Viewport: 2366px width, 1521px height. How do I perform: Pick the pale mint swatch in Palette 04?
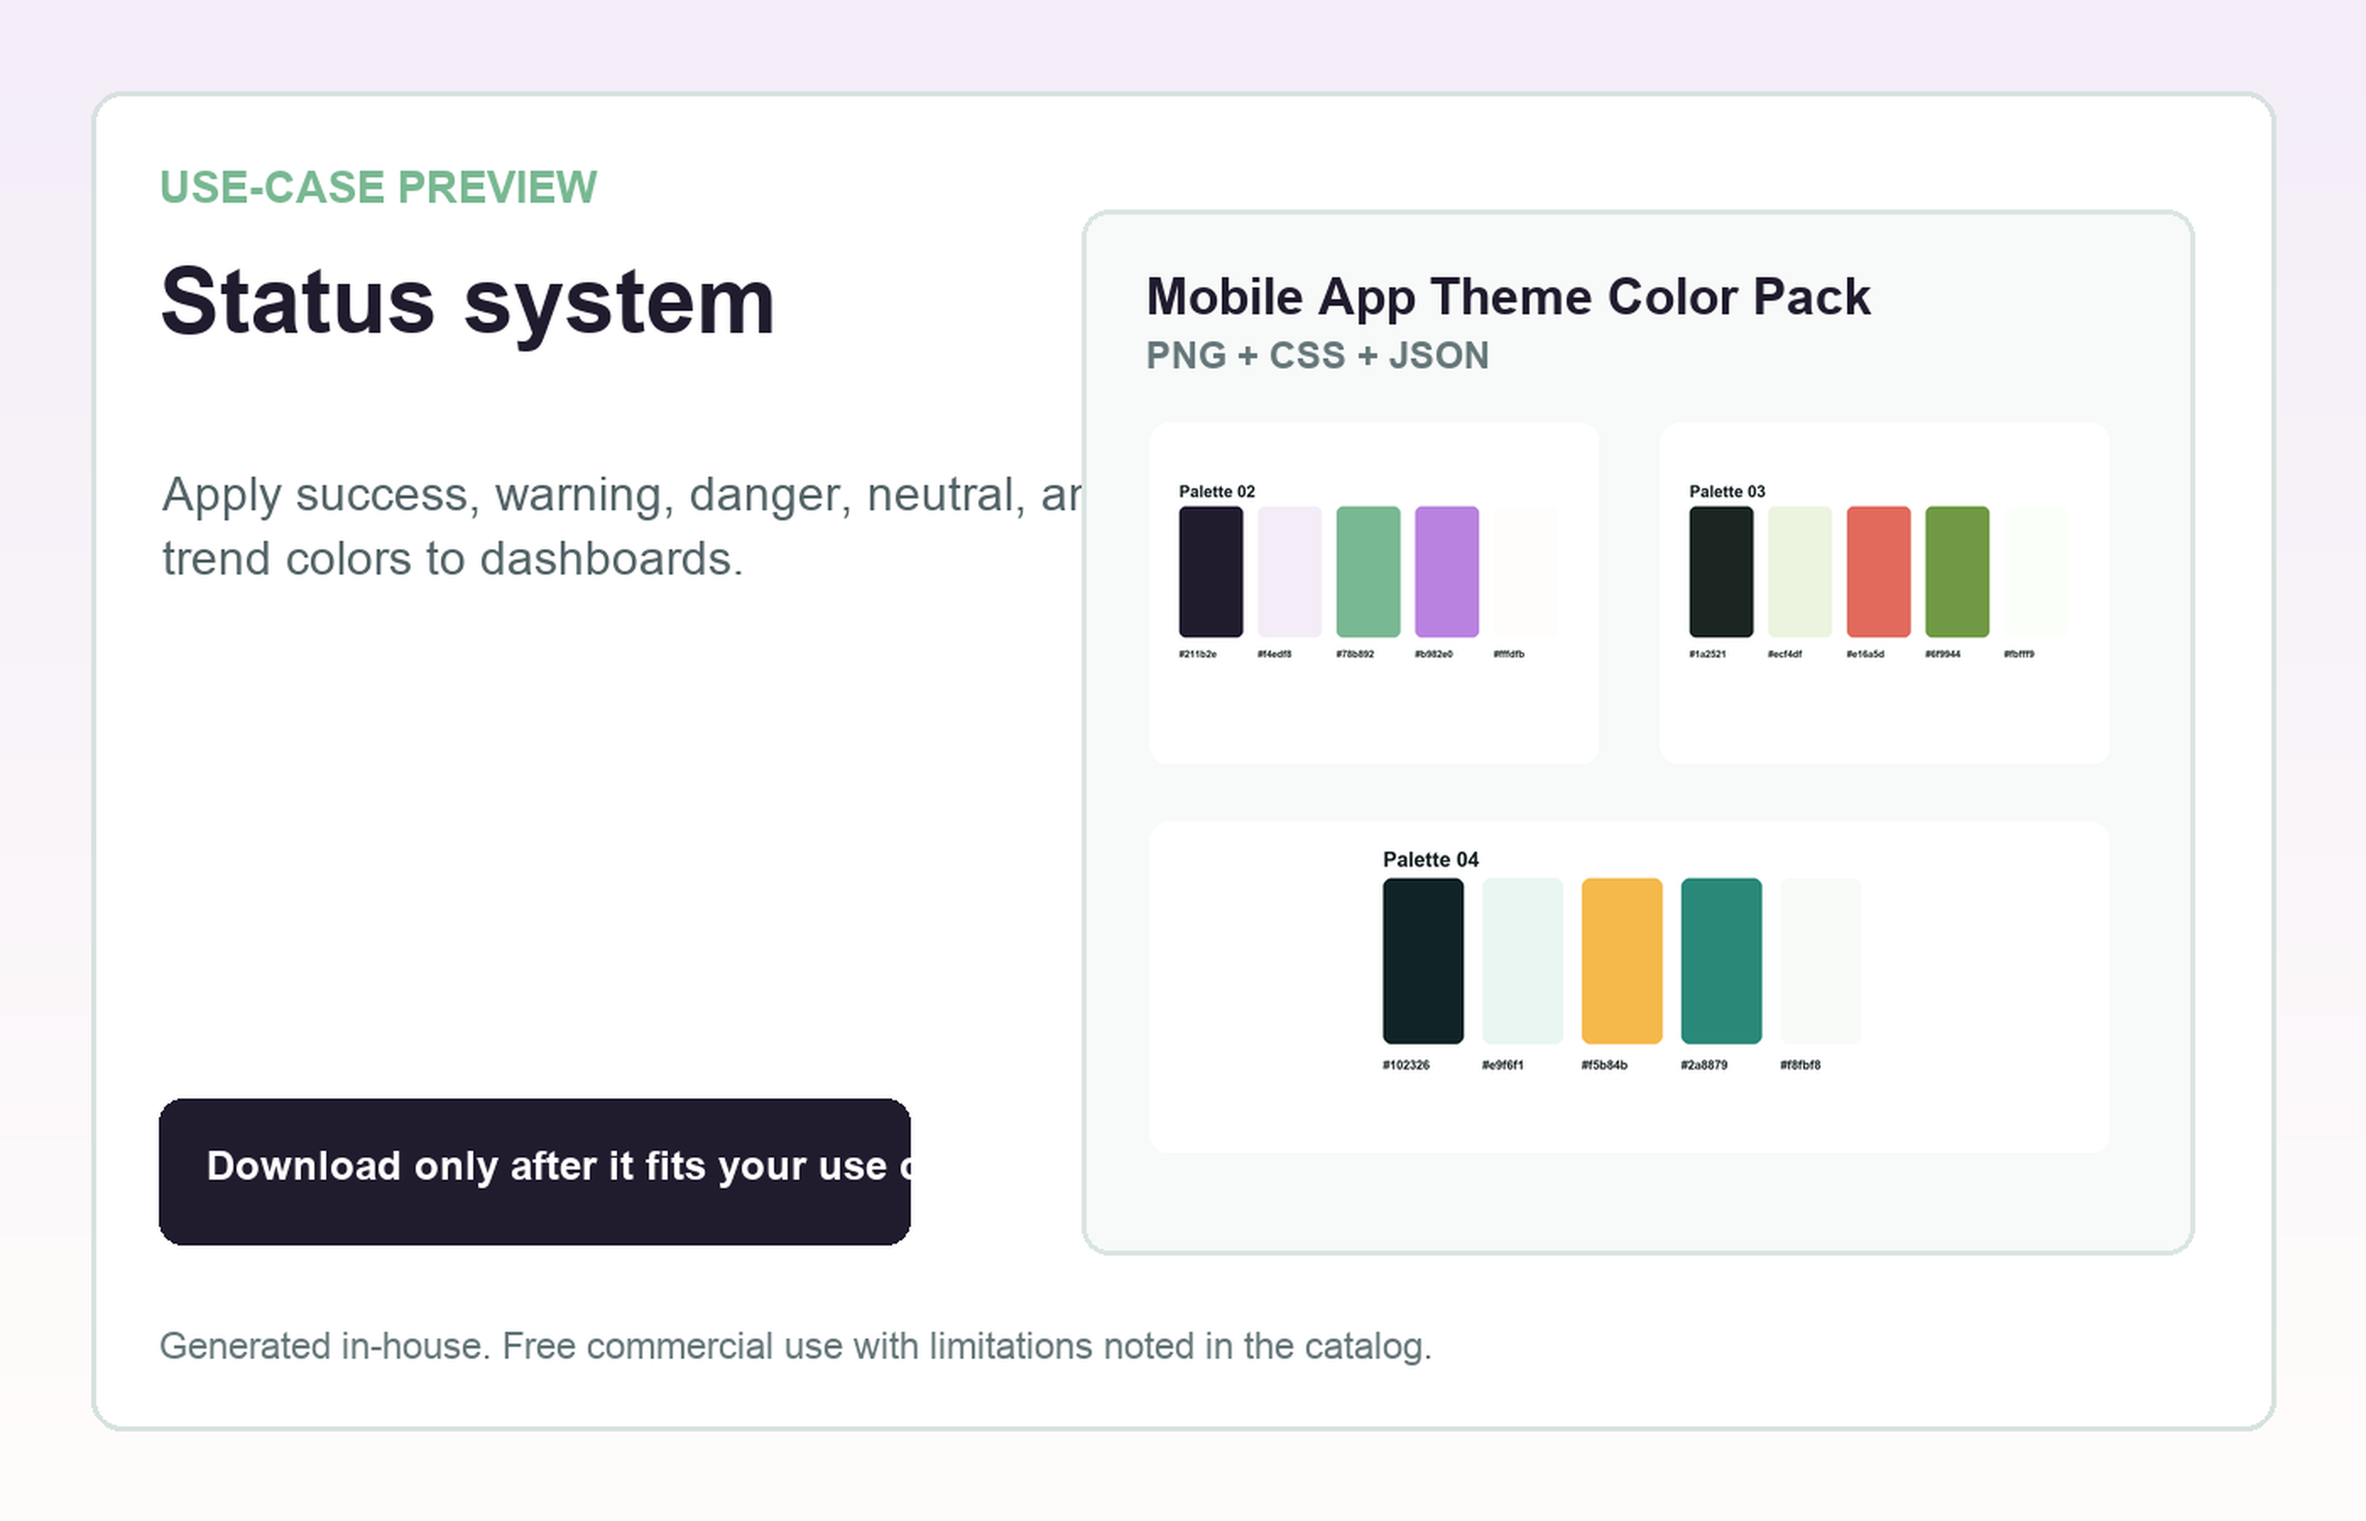click(1523, 961)
